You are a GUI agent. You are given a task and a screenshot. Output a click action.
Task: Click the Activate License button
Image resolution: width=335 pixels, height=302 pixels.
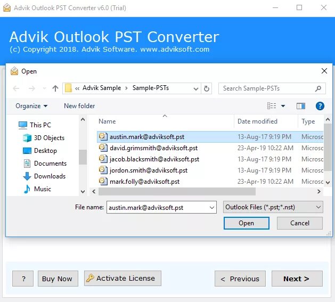[x=122, y=278]
